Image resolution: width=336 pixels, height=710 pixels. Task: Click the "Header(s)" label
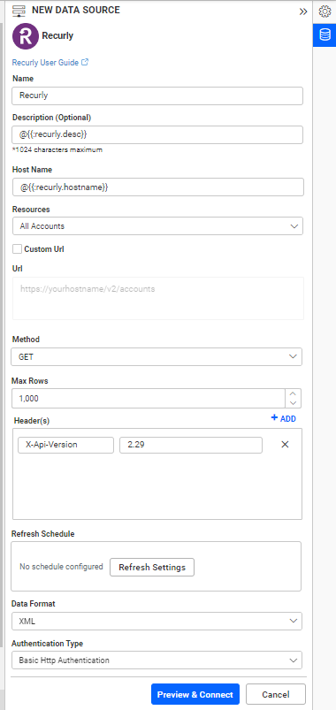click(x=32, y=421)
